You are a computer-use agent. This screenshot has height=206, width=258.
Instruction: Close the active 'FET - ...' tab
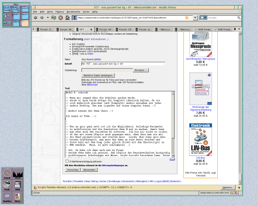[x=91, y=29]
